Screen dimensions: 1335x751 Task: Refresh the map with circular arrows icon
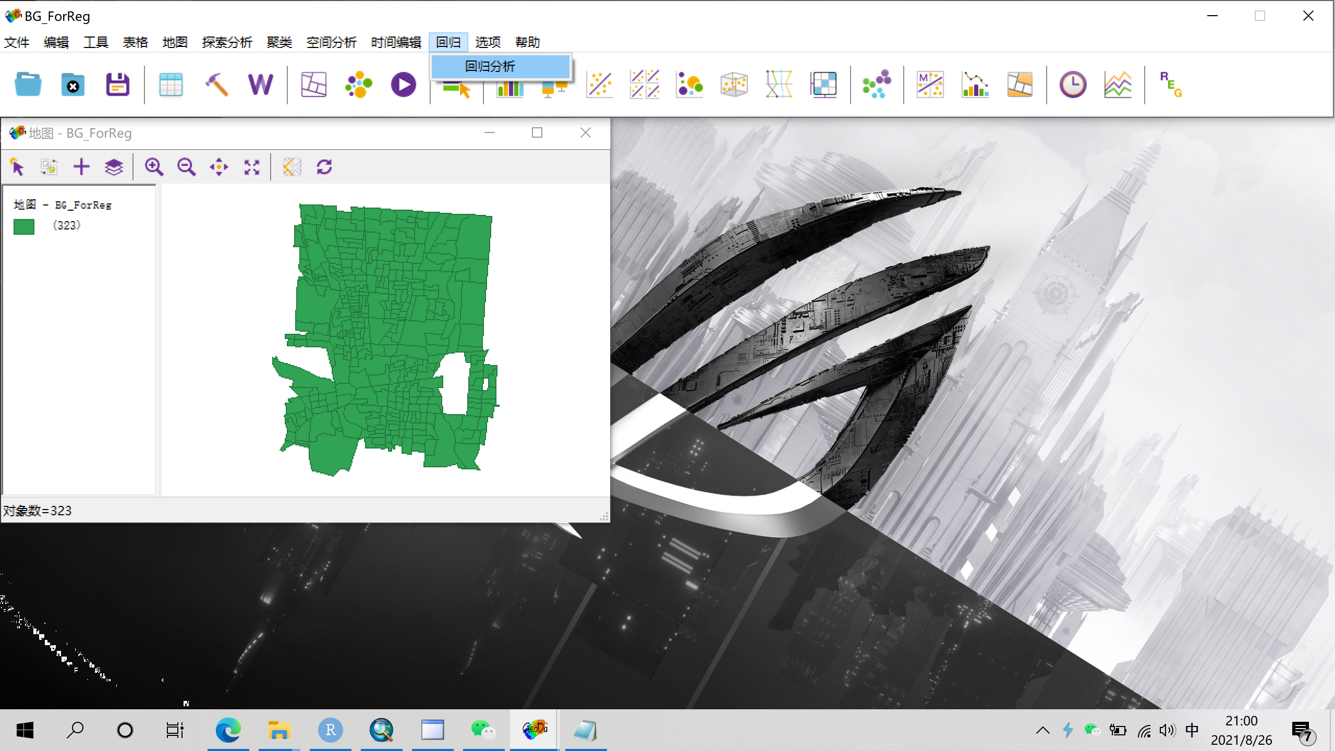[x=324, y=167]
